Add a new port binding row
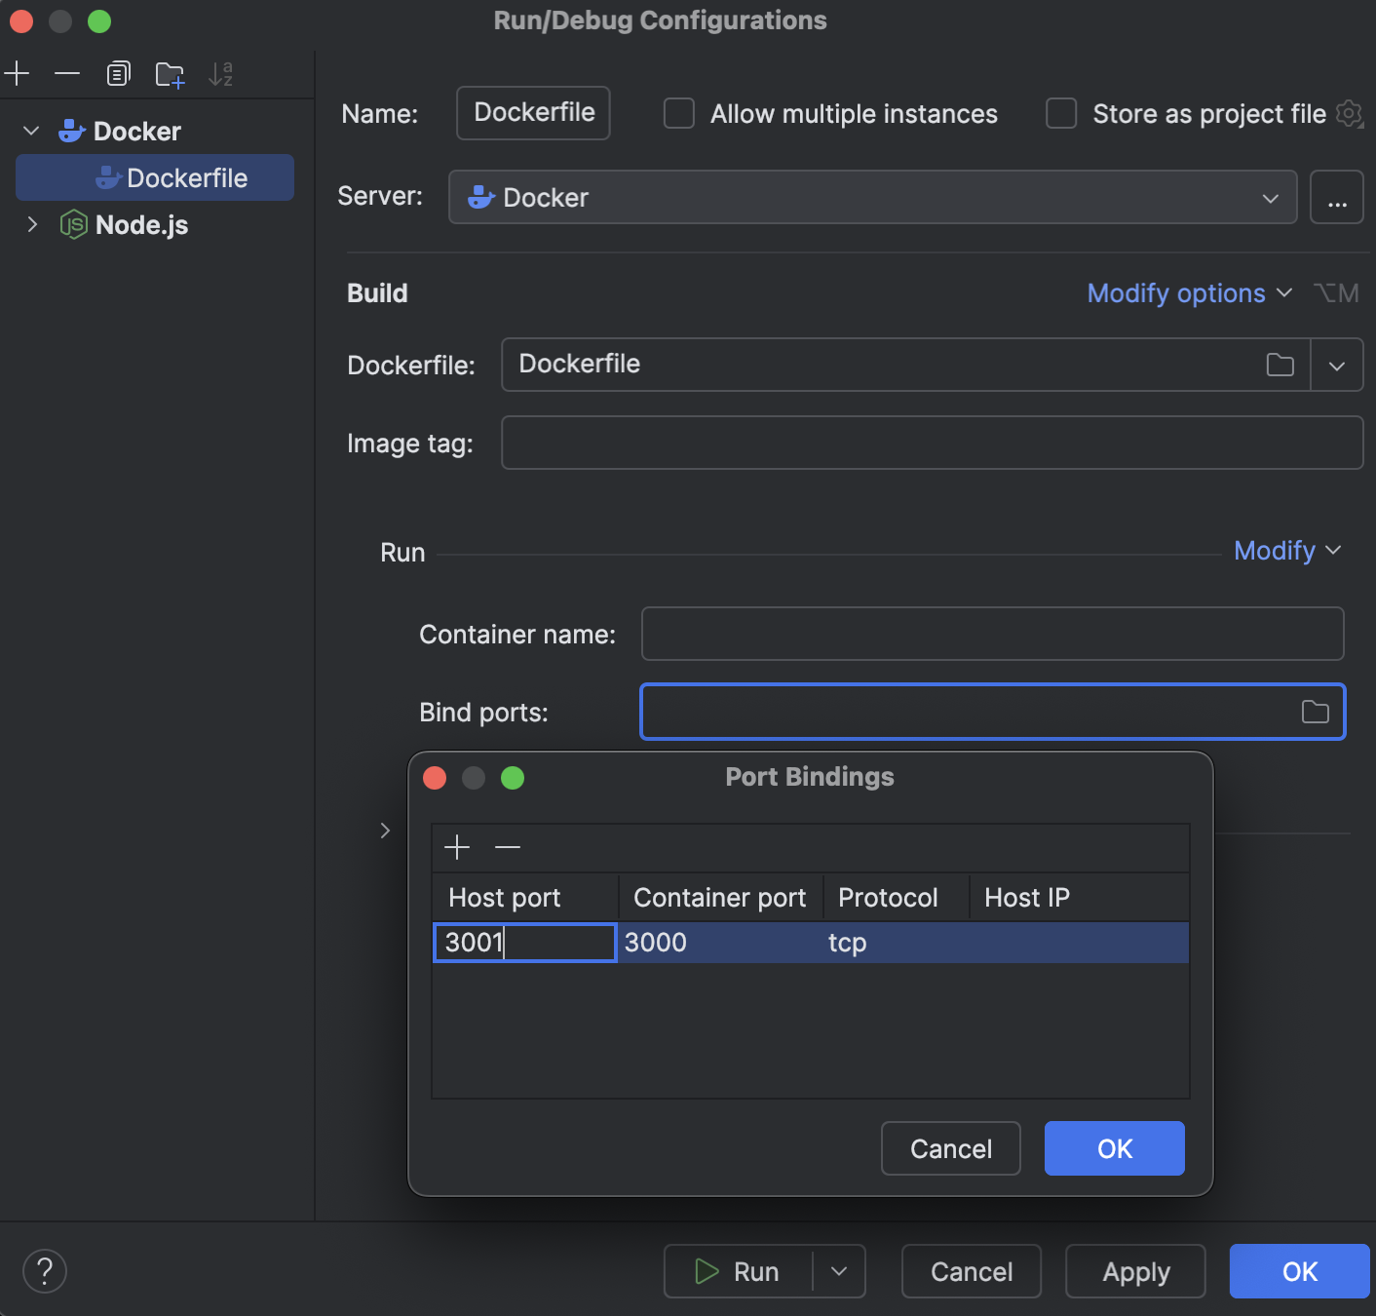Viewport: 1376px width, 1316px height. point(456,847)
